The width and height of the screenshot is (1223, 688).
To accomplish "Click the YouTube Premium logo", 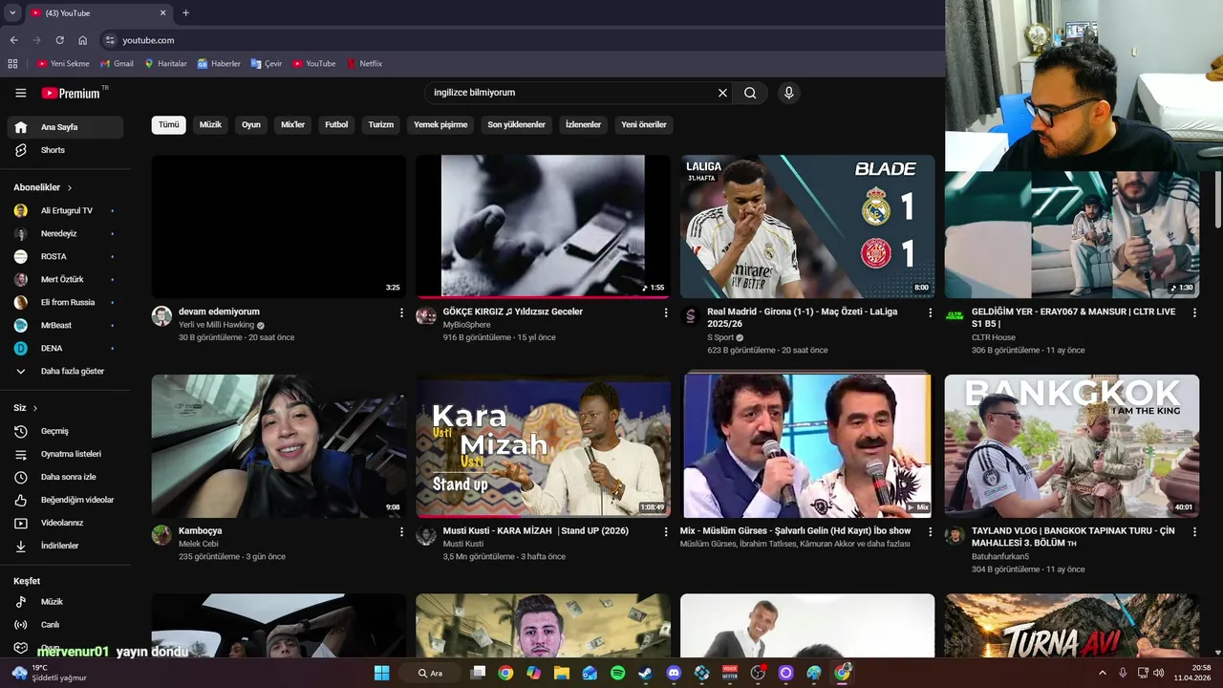I will (71, 93).
